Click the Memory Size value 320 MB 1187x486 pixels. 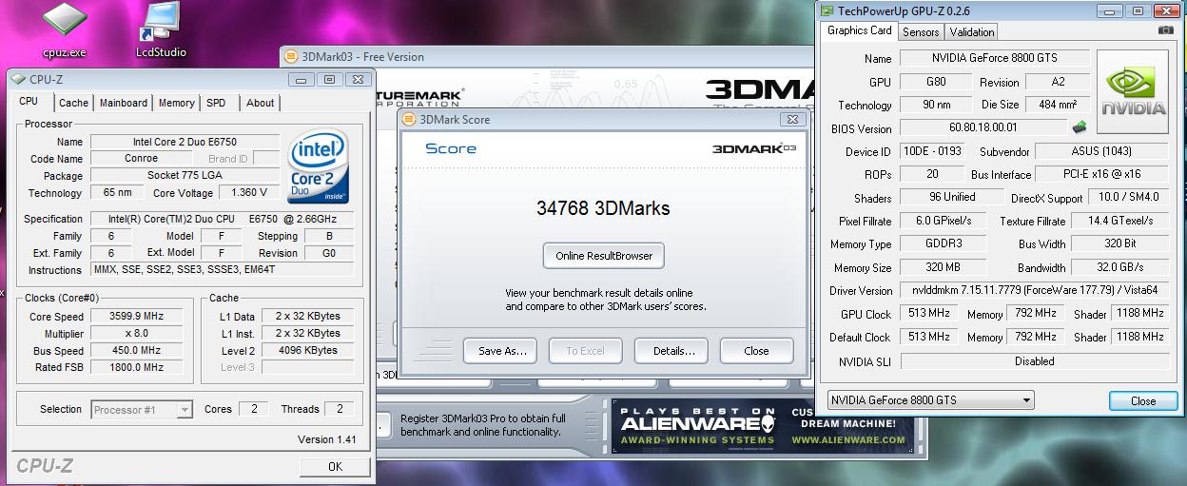pyautogui.click(x=944, y=267)
